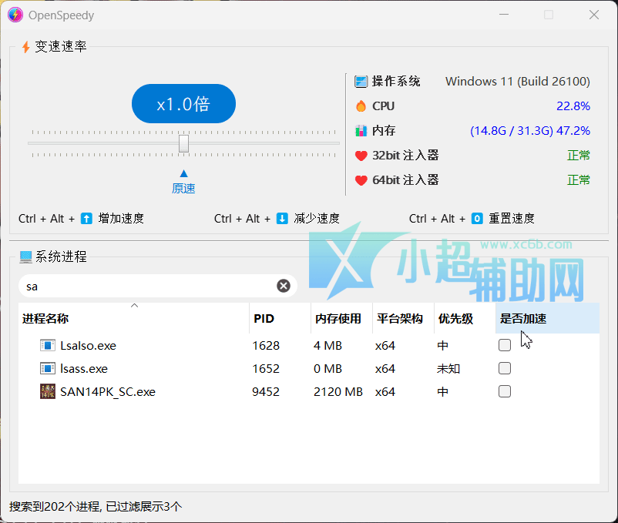This screenshot has height=523, width=618.
Task: Click the lightning icon beside 变速速率
Action: [25, 46]
